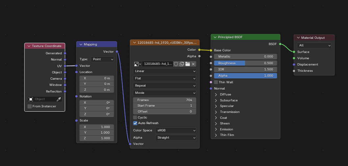Click the Material Output Volume socket

(x=294, y=58)
